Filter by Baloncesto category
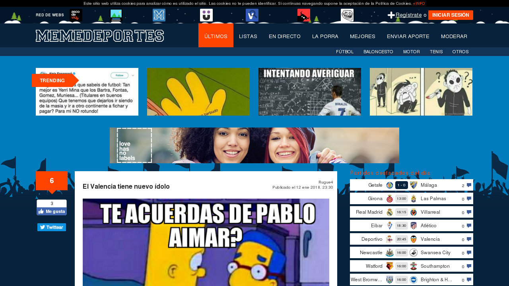 (x=378, y=52)
